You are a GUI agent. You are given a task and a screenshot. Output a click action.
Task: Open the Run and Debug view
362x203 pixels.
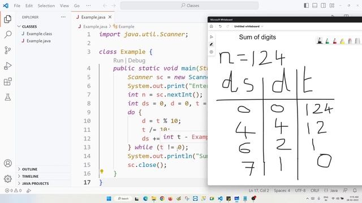(7, 66)
